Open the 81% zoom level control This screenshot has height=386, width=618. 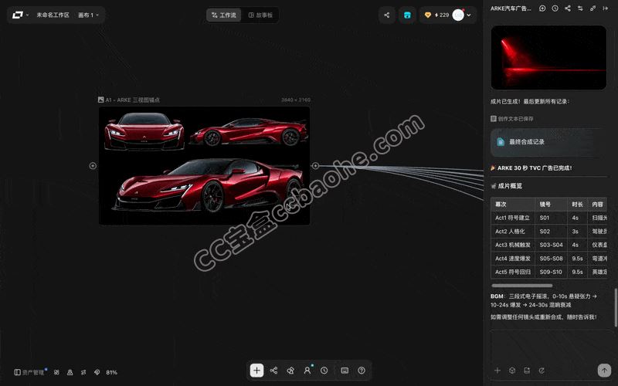click(111, 372)
